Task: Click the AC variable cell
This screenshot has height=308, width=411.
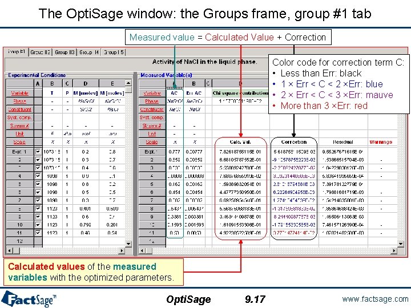Action: 175,93
